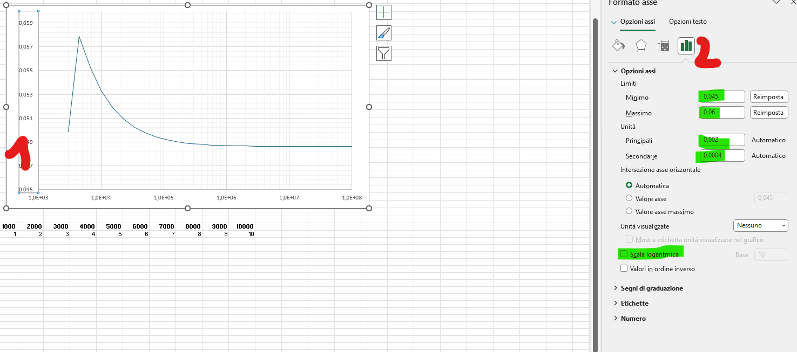Reset the Minimo value with Reimposta
The image size is (797, 352).
pos(769,97)
